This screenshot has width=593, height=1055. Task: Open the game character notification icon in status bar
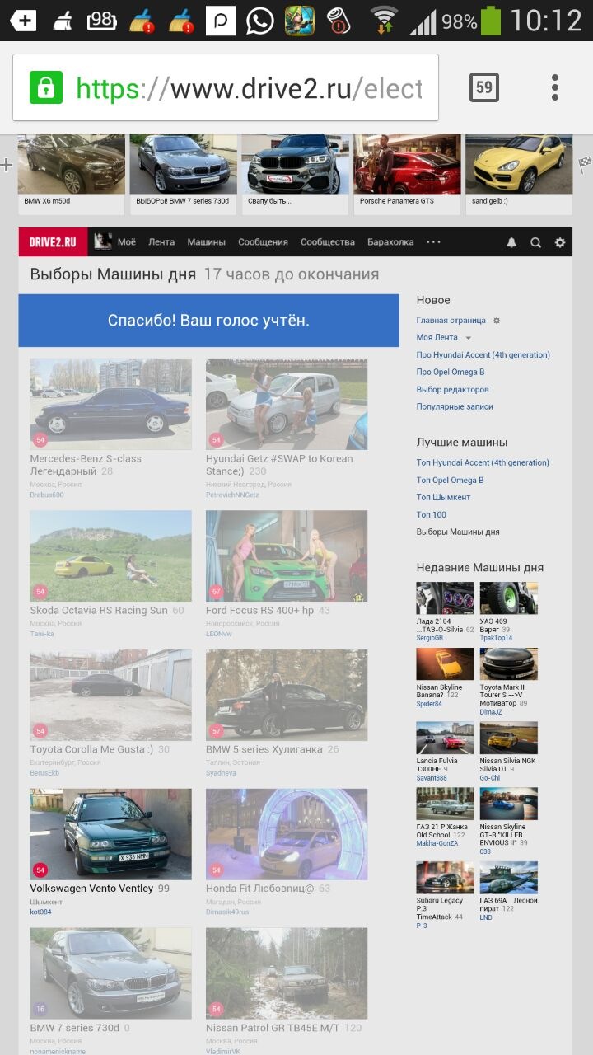(x=299, y=20)
